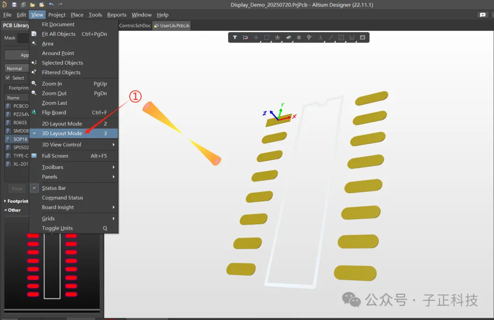Image resolution: width=494 pixels, height=320 pixels.
Task: Switch to the UserLib.PcbLib tab
Action: point(172,26)
